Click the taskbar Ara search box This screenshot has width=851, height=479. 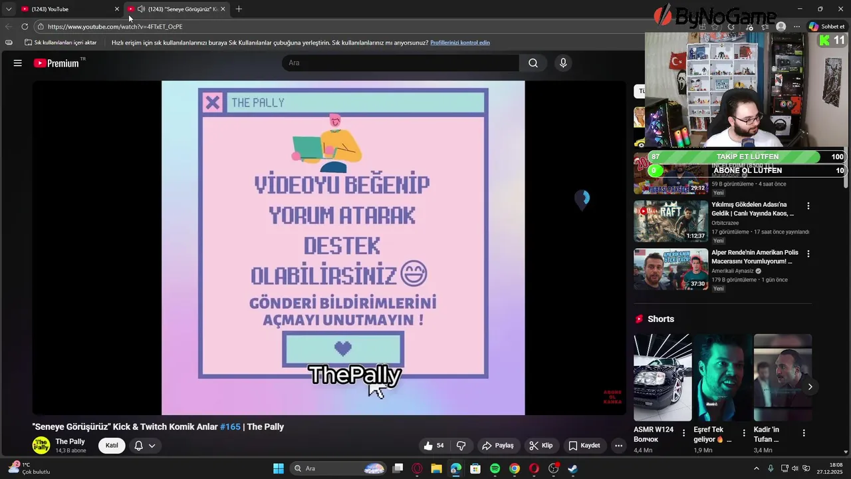(339, 468)
